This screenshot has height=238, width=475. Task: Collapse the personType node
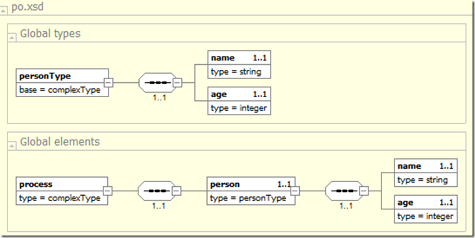[x=108, y=82]
